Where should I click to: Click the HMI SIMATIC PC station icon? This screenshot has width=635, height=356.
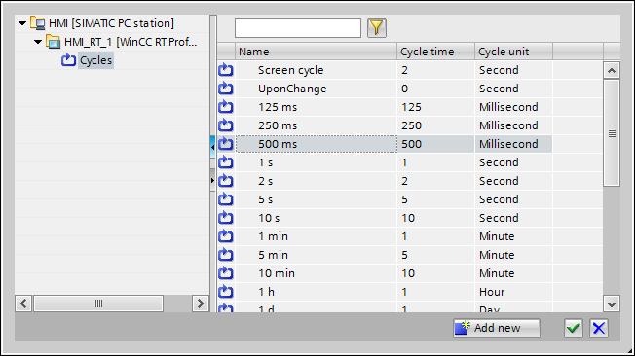coord(38,23)
